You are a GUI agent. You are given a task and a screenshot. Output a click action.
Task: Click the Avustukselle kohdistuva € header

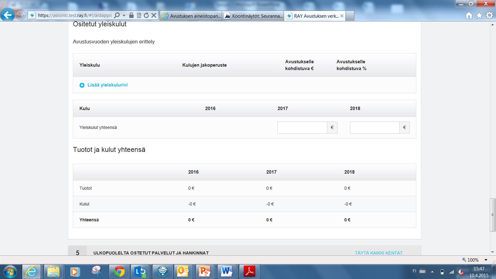tap(299, 65)
